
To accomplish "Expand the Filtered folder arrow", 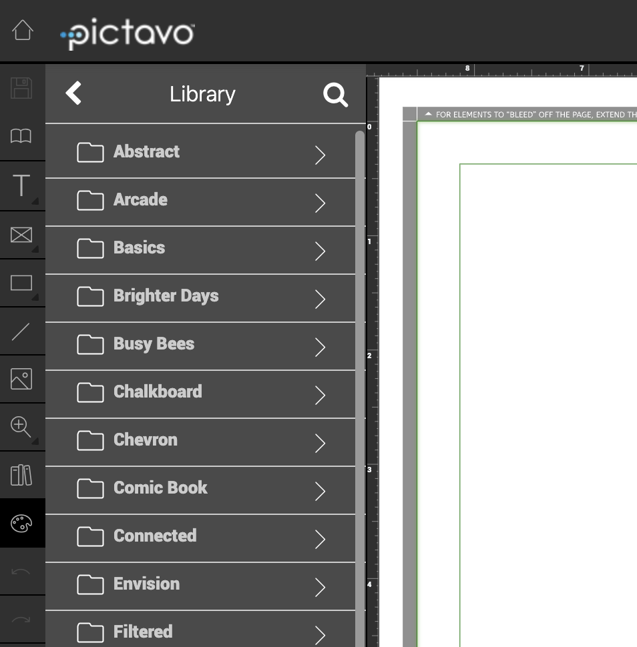I will pyautogui.click(x=320, y=635).
